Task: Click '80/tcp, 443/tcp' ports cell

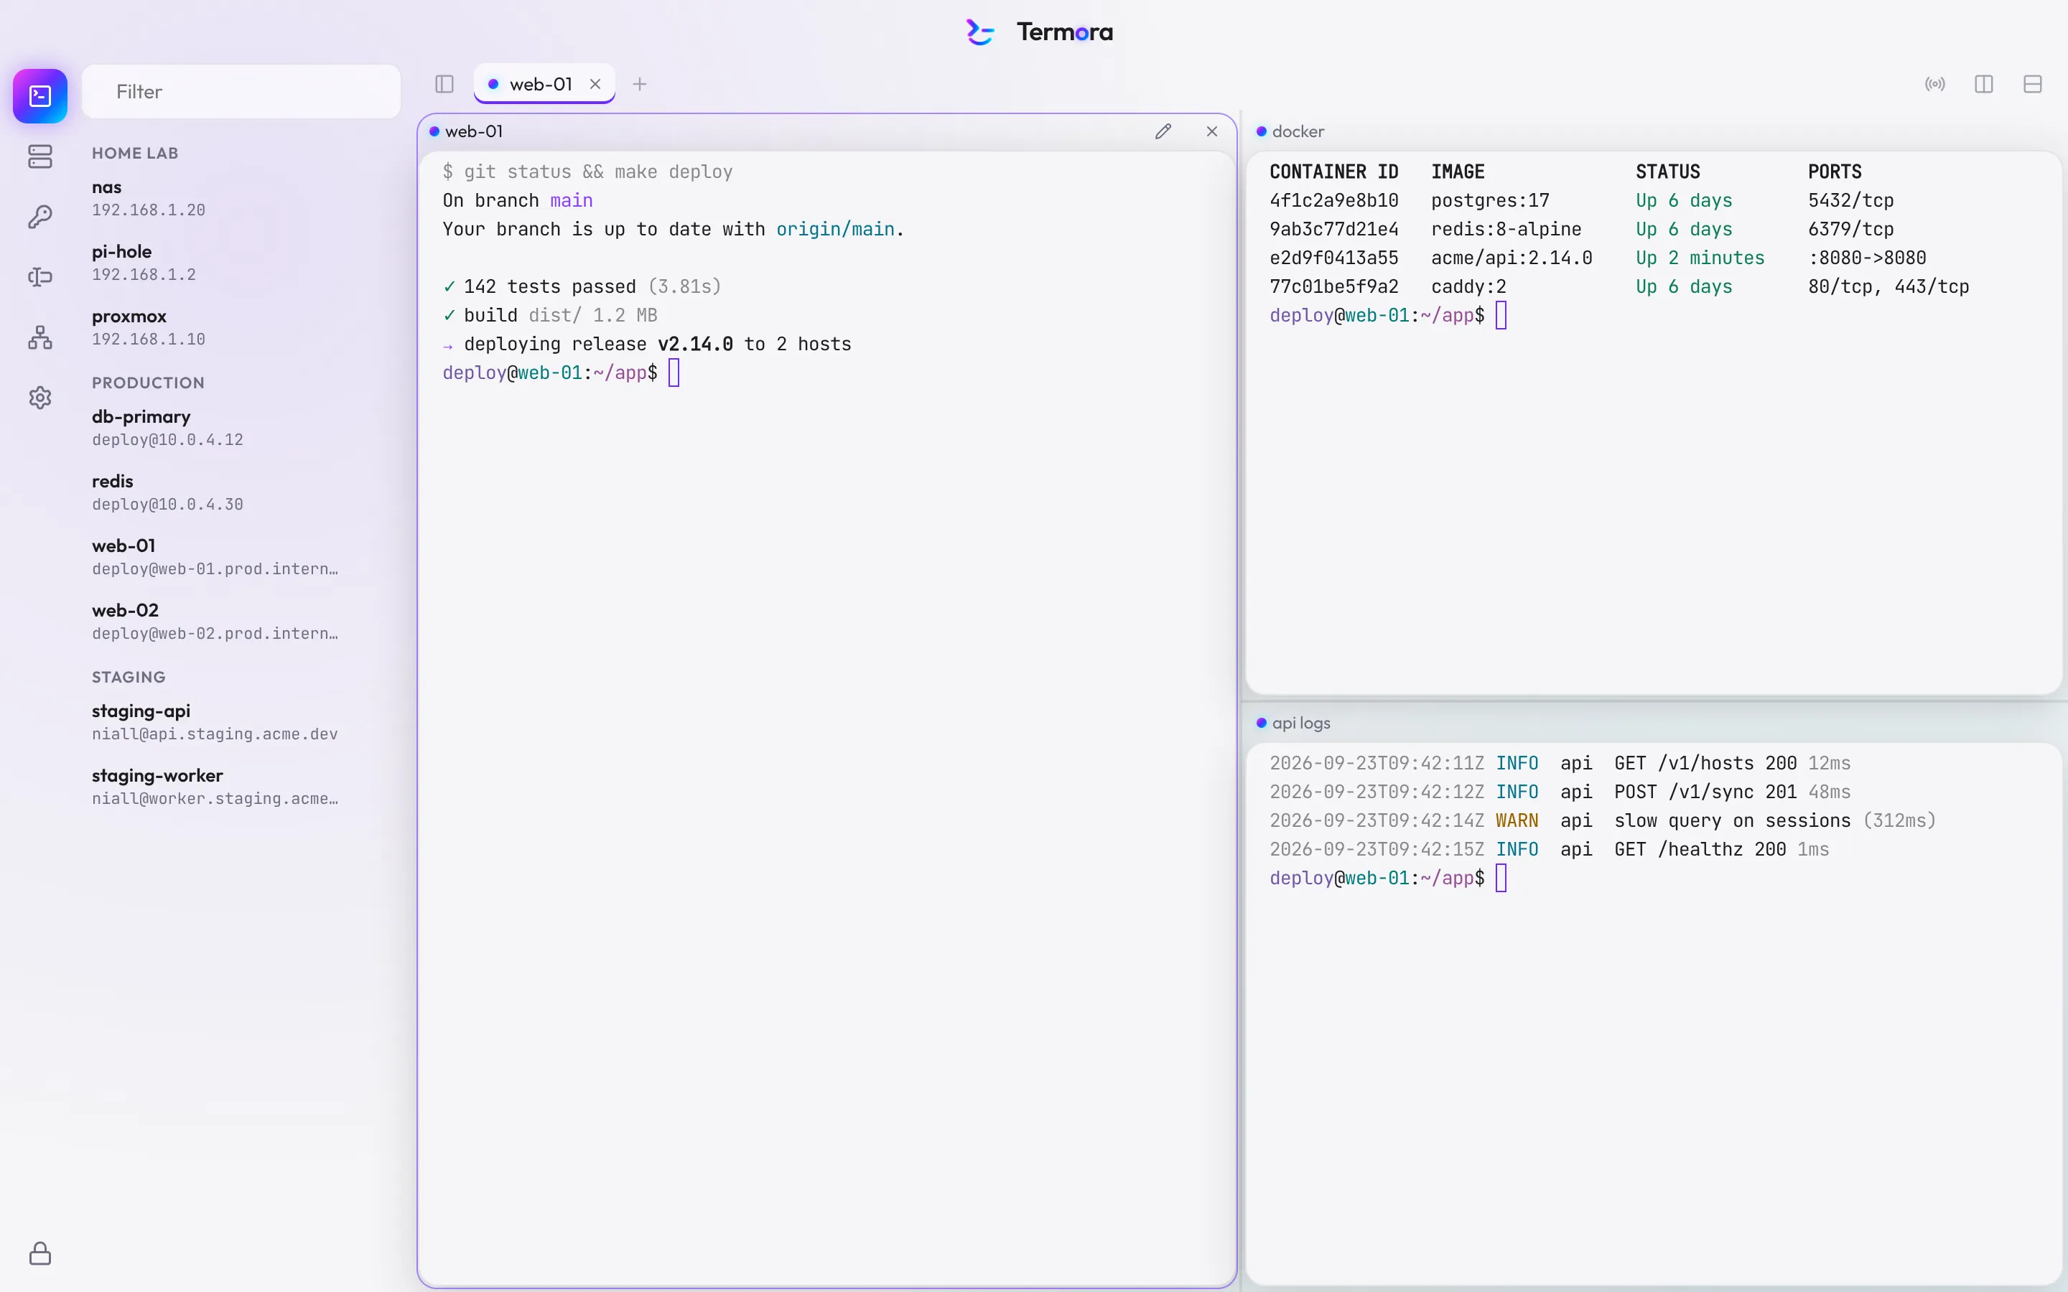Action: [x=1888, y=286]
